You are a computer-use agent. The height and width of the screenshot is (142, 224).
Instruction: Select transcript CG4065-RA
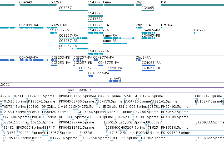pyautogui.click(x=148, y=33)
